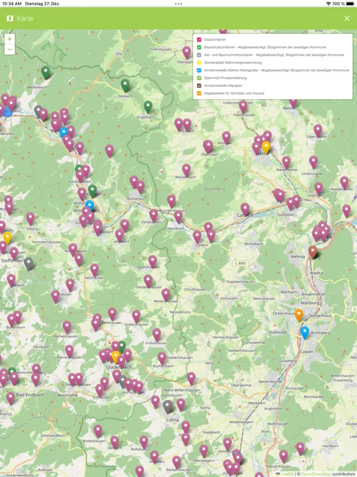Select the purple marker at Friebertshausen
Viewport: 357px width, 477px height.
162,358
